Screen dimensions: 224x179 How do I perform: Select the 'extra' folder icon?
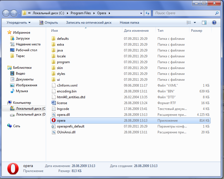[53, 44]
